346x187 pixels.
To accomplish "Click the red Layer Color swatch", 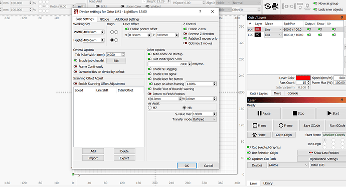I will pyautogui.click(x=303, y=78).
